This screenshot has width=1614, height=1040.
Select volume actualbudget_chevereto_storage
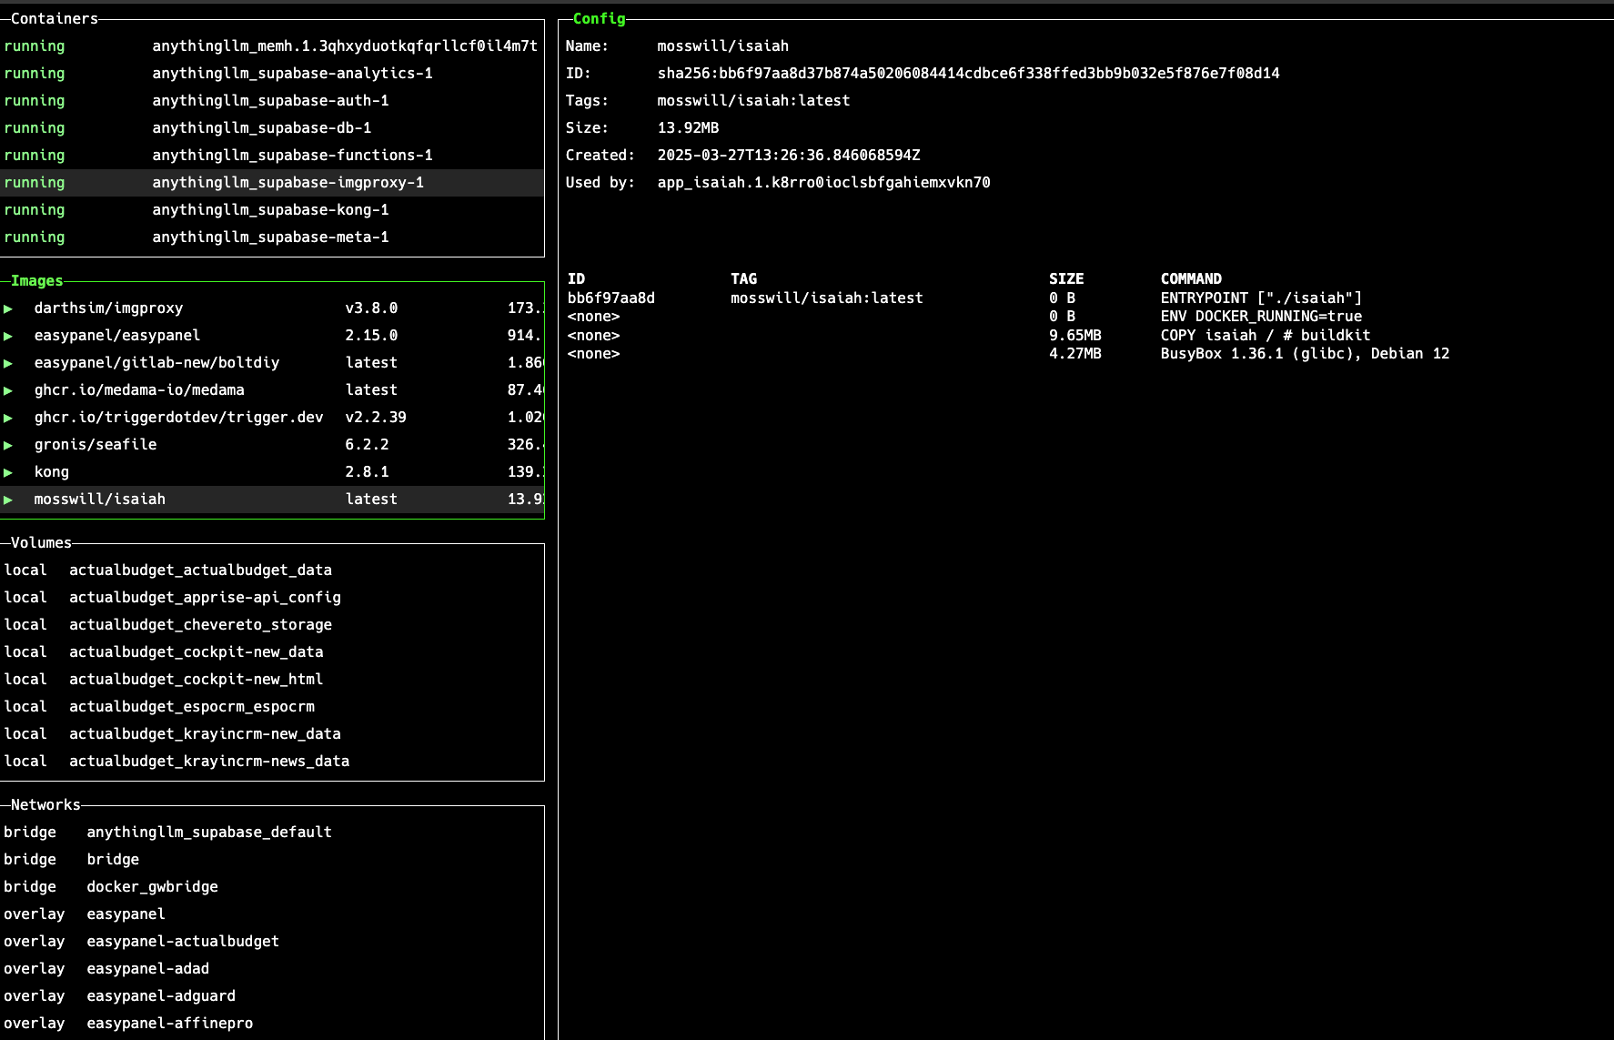pos(200,625)
